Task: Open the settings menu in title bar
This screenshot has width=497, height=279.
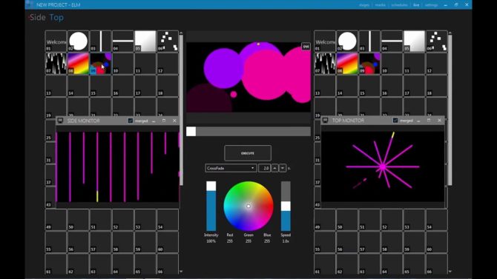Action: pyautogui.click(x=431, y=4)
